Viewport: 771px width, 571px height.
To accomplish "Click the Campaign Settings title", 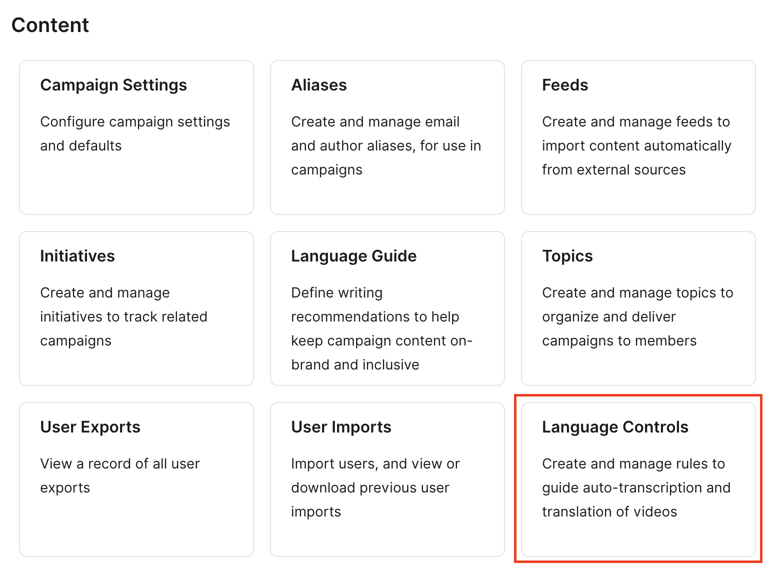I will pyautogui.click(x=113, y=85).
